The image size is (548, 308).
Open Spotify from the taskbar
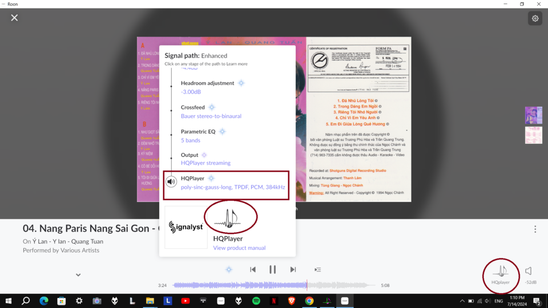pos(256,301)
